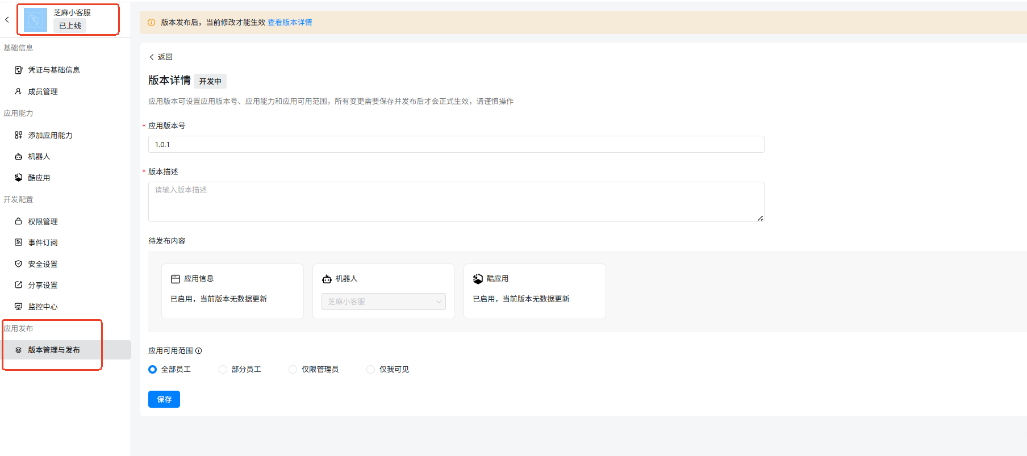Click the 芝麻小客服 app avatar icon

(x=35, y=20)
